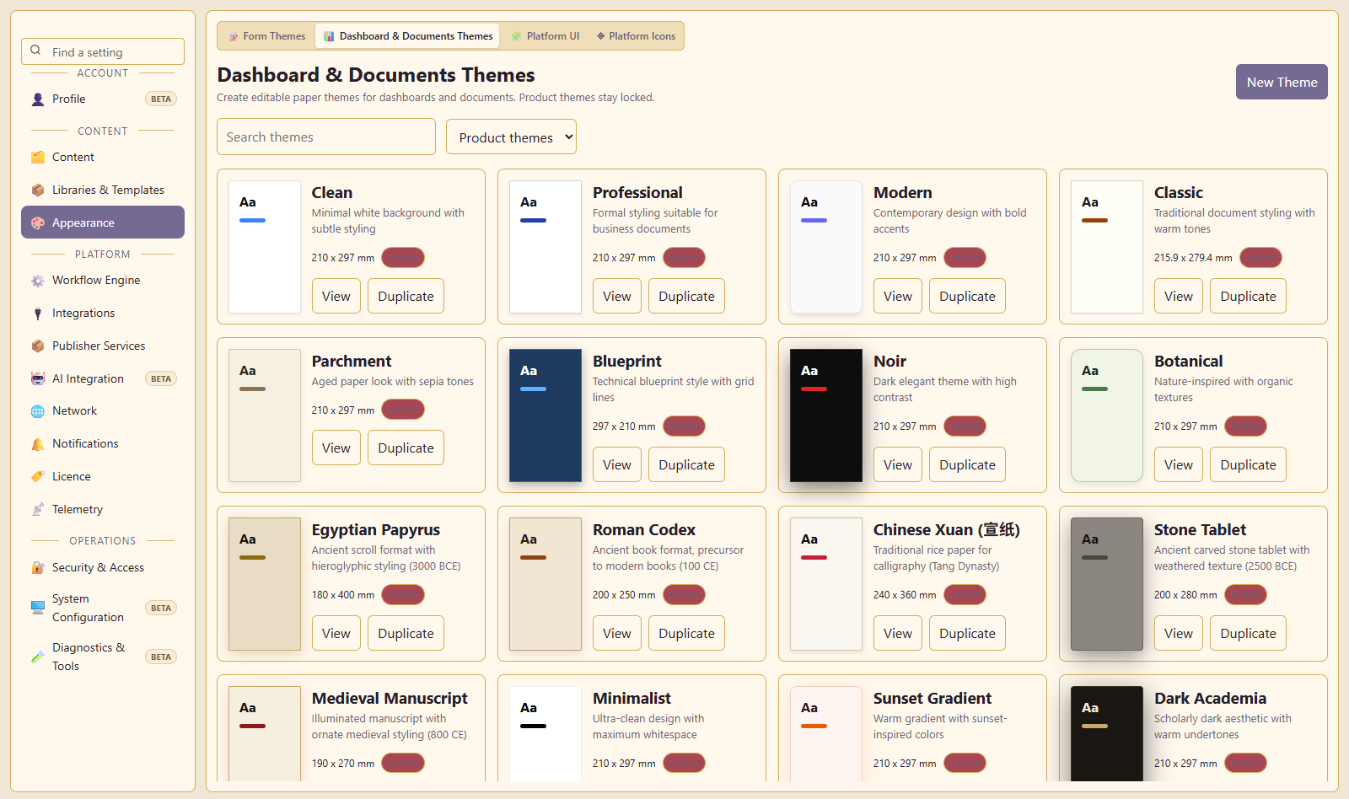Click the Diagnostics & Tools icon
The image size is (1349, 799).
[x=38, y=657]
